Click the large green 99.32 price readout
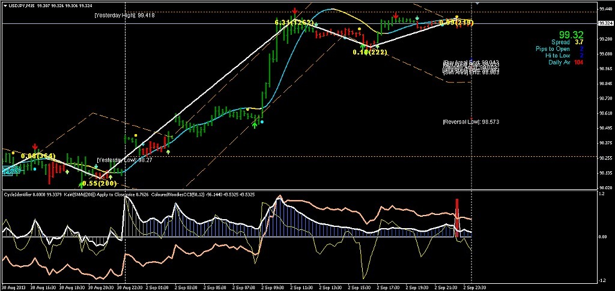The image size is (615, 291). pos(571,35)
